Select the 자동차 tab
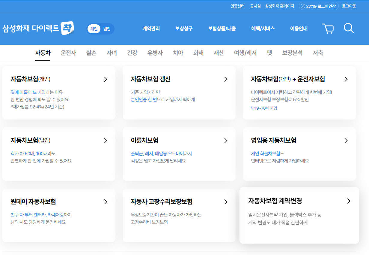 point(43,53)
